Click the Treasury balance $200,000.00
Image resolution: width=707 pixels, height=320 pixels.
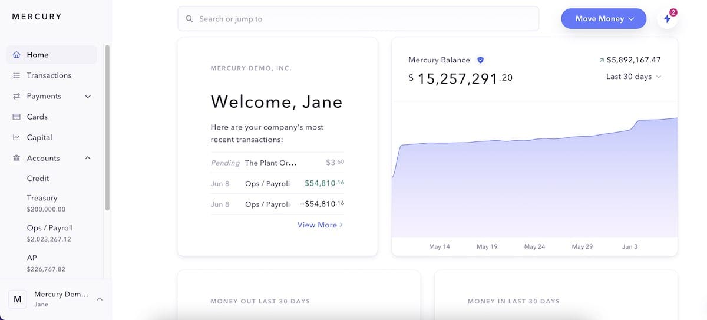coord(46,209)
